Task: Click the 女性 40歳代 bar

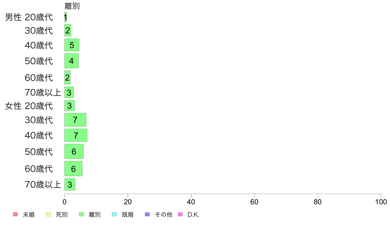Action: coord(76,135)
